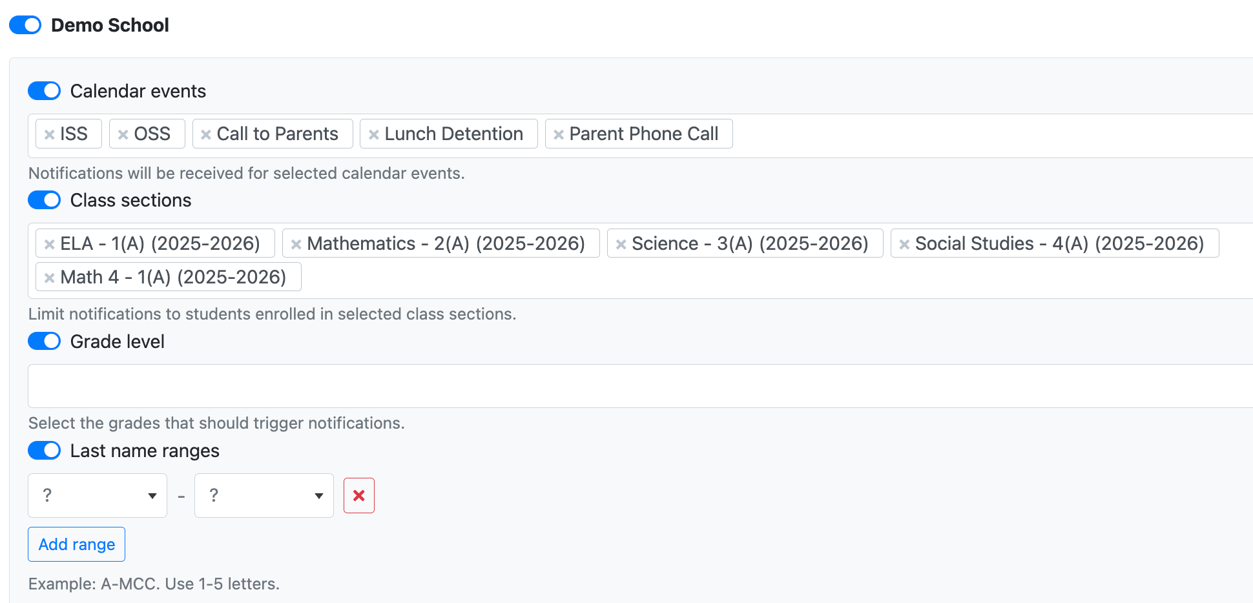Image resolution: width=1253 pixels, height=603 pixels.
Task: Open the range start letter dropdown
Action: point(98,495)
